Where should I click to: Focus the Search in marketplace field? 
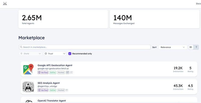85,47
